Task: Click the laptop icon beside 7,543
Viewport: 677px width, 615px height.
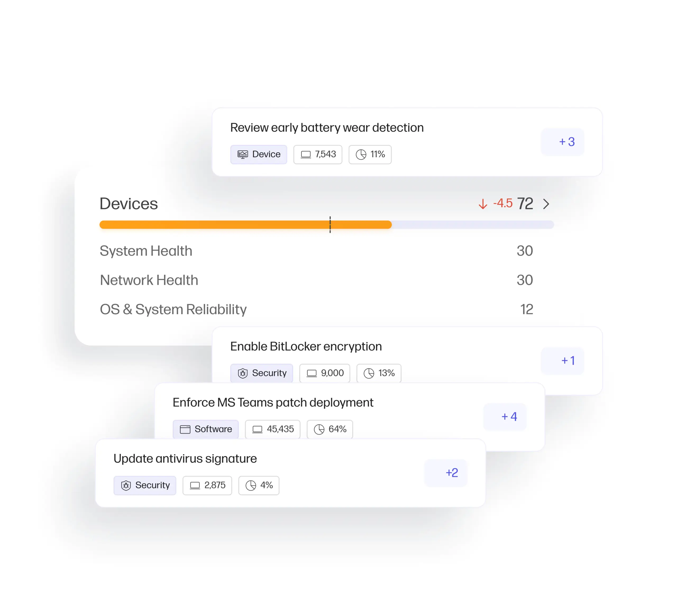Action: click(306, 154)
